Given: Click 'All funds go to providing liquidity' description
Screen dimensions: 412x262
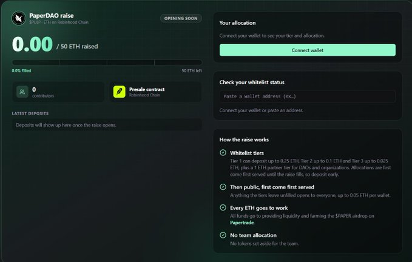Looking at the screenshot, I should 302,219.
